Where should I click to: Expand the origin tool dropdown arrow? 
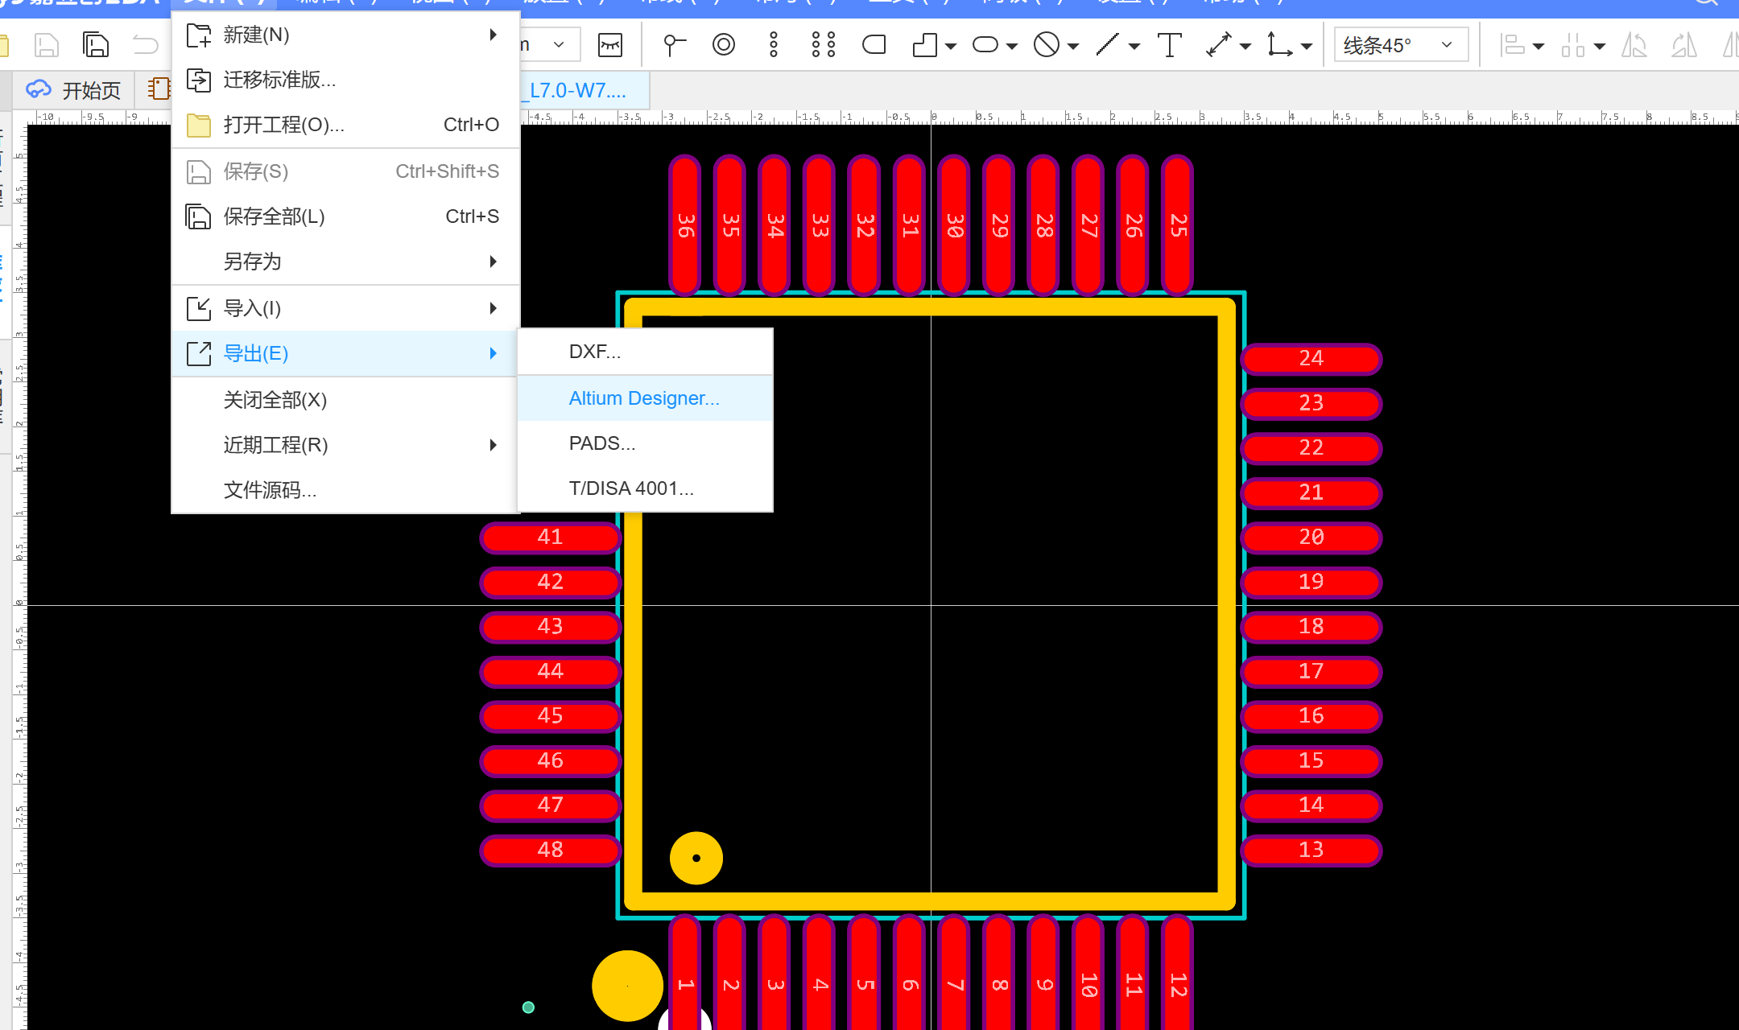(x=1307, y=47)
